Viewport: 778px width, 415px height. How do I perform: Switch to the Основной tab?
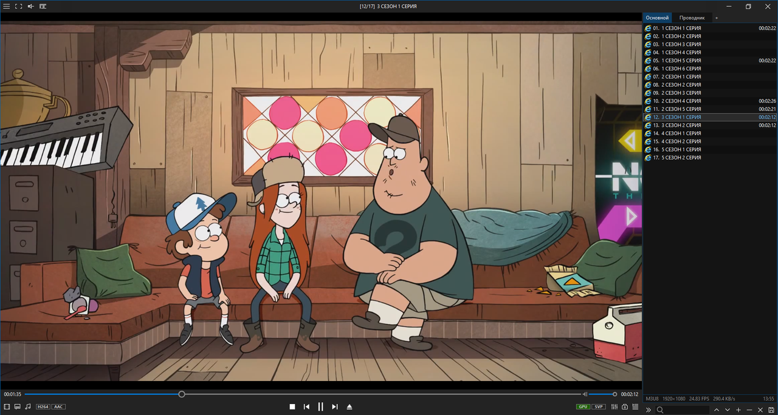click(x=657, y=18)
